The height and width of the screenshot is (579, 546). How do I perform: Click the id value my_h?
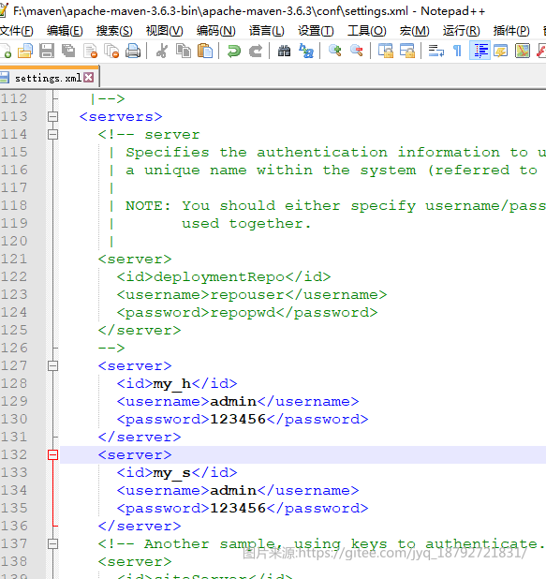pyautogui.click(x=172, y=384)
